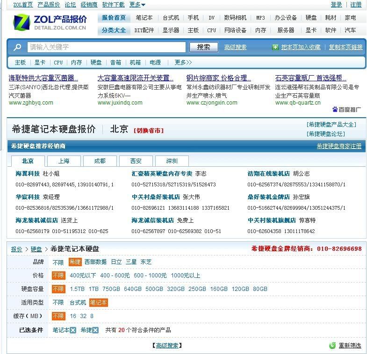Open the 报价首页 nav tab
This screenshot has width=367, height=354.
(x=114, y=18)
